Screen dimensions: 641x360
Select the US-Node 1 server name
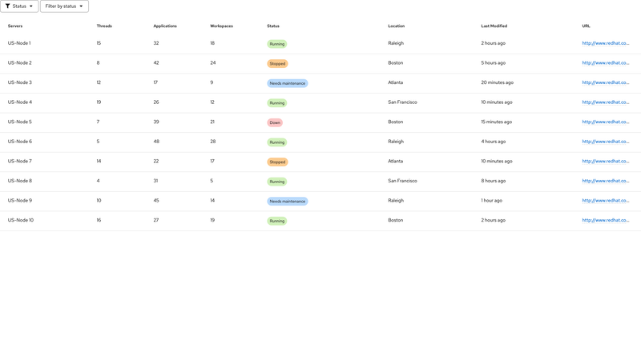pyautogui.click(x=19, y=43)
